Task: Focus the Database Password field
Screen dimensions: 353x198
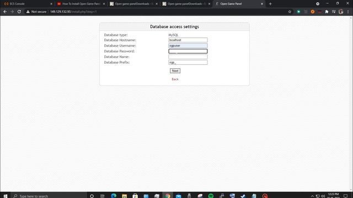Action: 188,51
